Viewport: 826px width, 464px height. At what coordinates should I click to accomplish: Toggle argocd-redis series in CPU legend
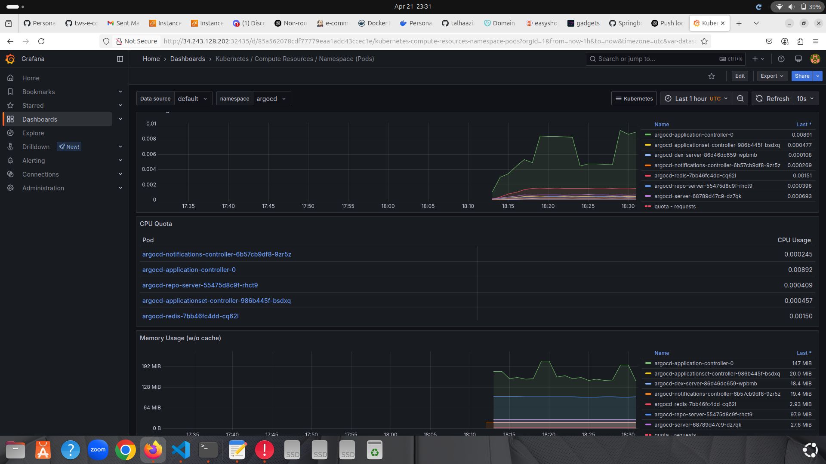pos(695,176)
